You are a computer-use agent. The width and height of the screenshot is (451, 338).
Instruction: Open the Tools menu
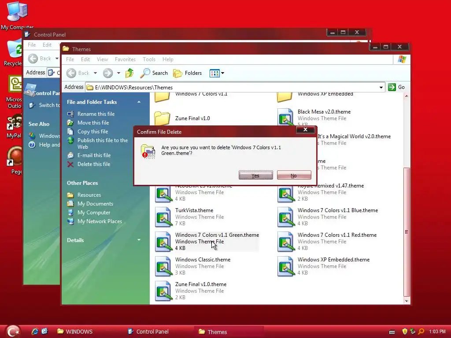149,59
